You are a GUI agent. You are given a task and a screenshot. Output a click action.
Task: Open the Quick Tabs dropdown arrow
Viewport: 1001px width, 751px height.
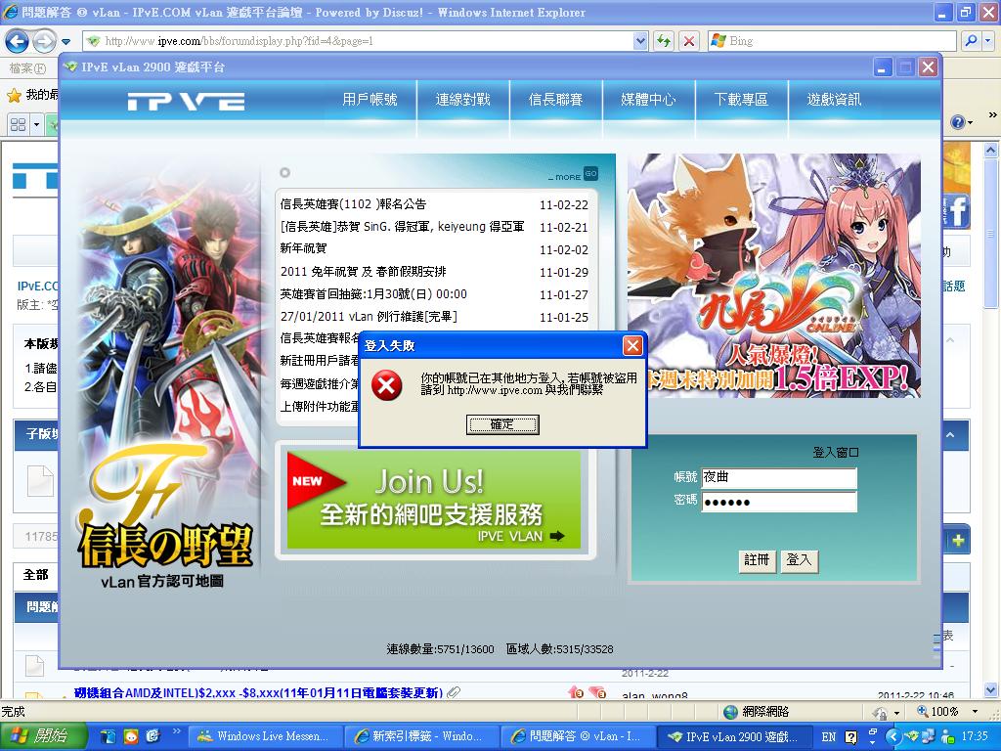tap(36, 124)
